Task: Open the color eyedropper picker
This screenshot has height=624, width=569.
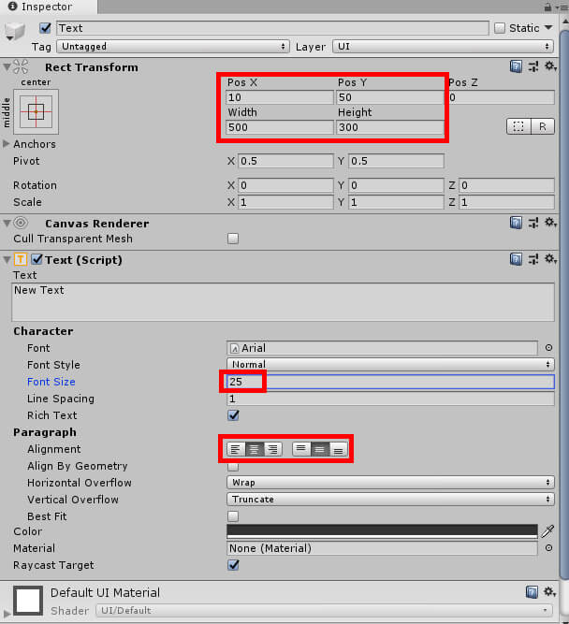Action: (549, 531)
